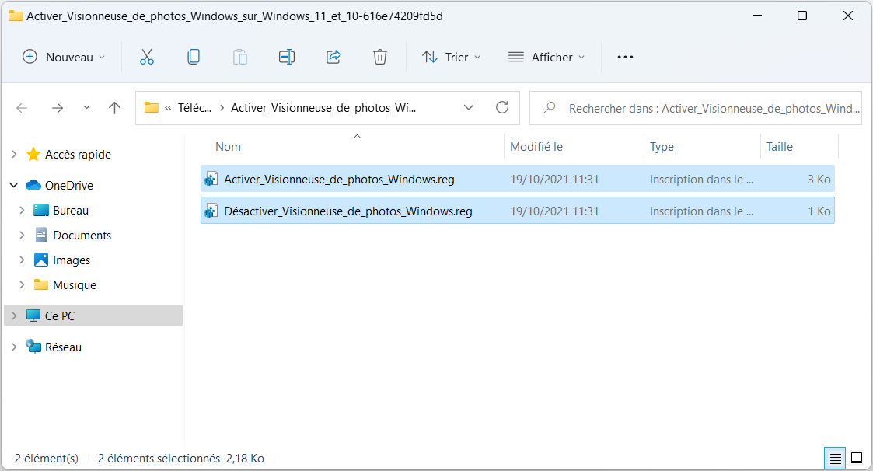The image size is (873, 471).
Task: Close the Explorer window
Action: click(x=848, y=16)
